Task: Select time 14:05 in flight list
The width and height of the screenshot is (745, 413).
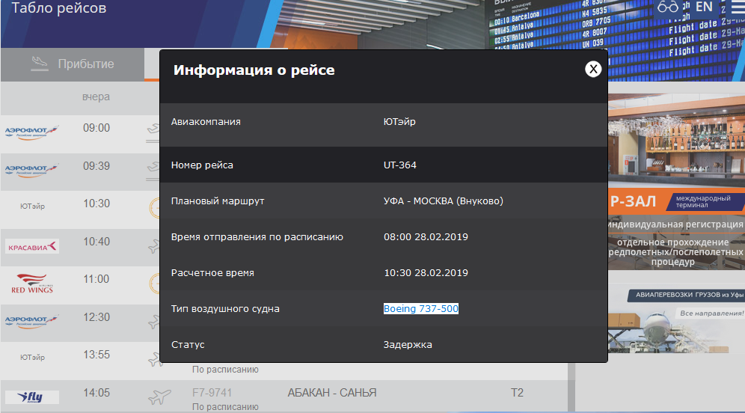Action: [x=96, y=393]
